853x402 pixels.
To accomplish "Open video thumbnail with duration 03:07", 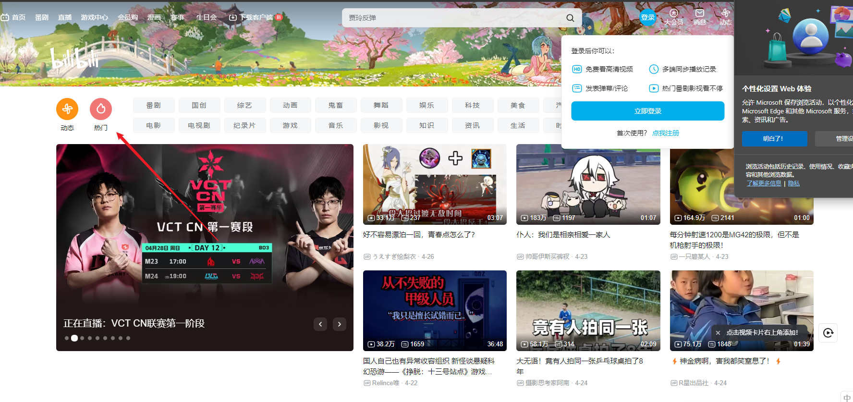I will pyautogui.click(x=435, y=184).
